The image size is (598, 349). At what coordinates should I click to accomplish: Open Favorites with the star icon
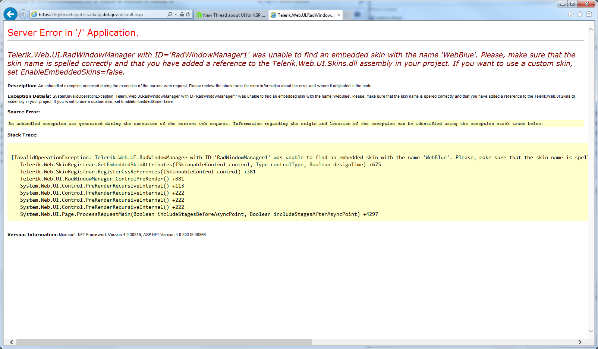(580, 14)
